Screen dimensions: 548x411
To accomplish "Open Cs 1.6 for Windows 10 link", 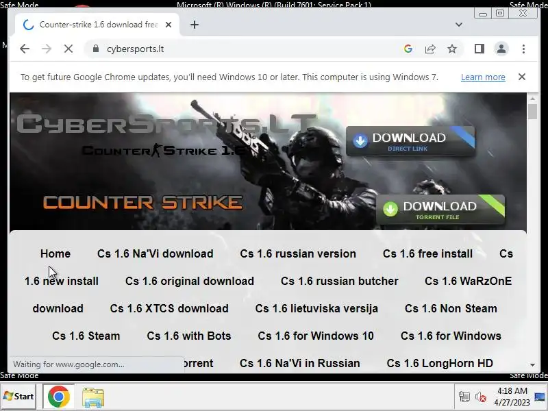I will click(316, 336).
